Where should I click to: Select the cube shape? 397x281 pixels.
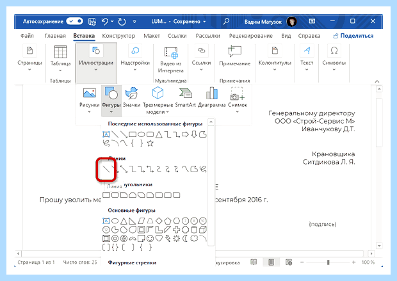point(203,230)
